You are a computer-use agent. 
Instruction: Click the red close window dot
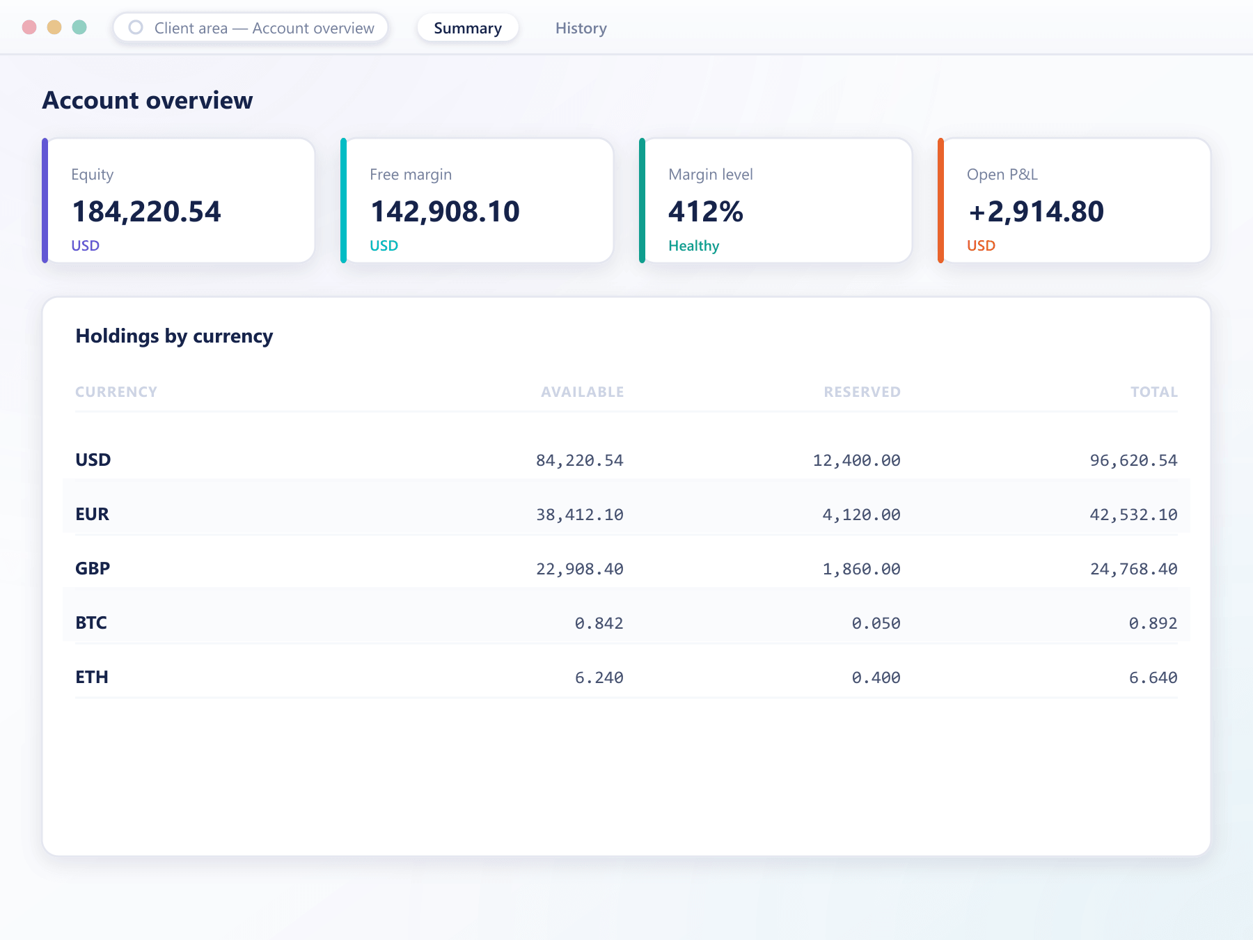point(29,27)
